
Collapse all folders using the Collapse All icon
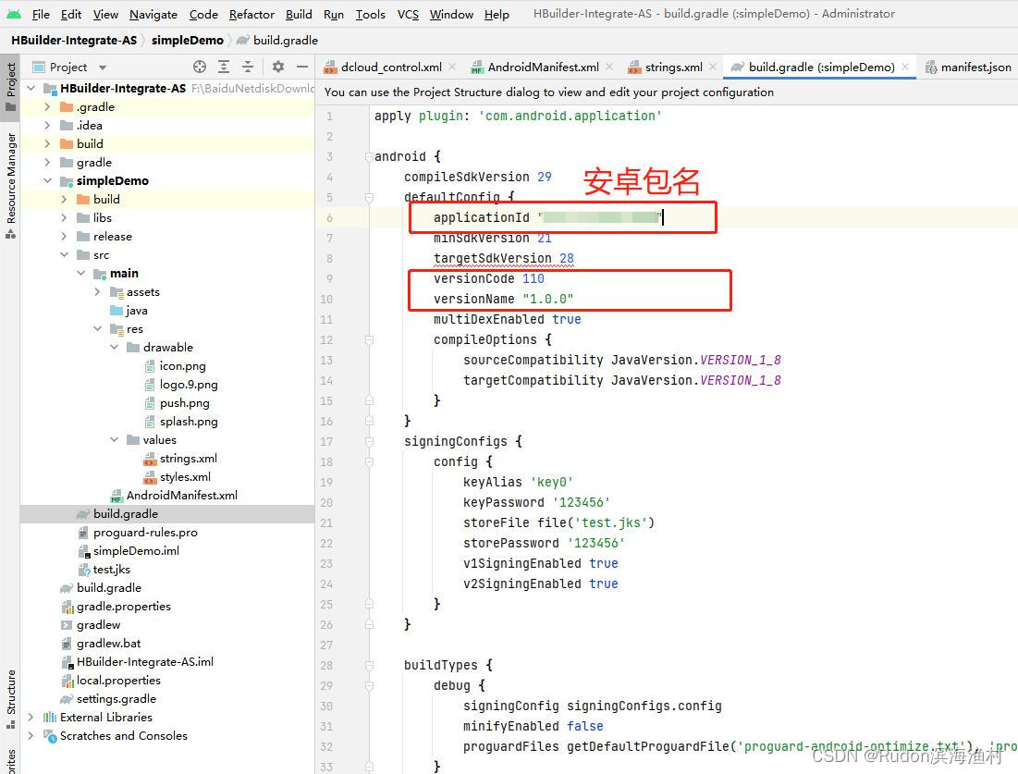coord(246,67)
